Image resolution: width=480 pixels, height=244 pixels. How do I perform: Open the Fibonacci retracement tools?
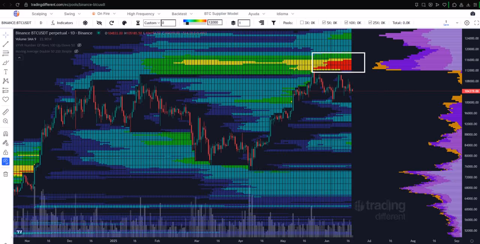6,53
